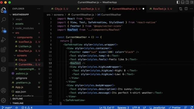Open the Manage gear icon
The image size is (194, 109).
tap(3, 100)
